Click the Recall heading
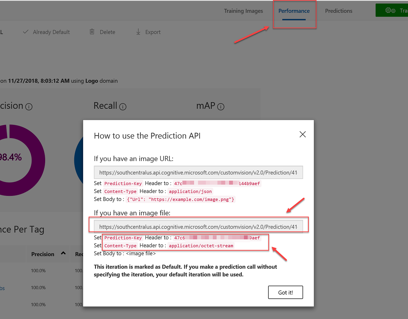The height and width of the screenshot is (319, 408). pos(105,105)
